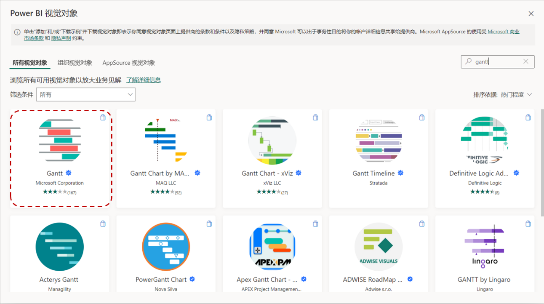Click the bag icon on Gantt Timeline card
The width and height of the screenshot is (544, 304).
point(422,117)
